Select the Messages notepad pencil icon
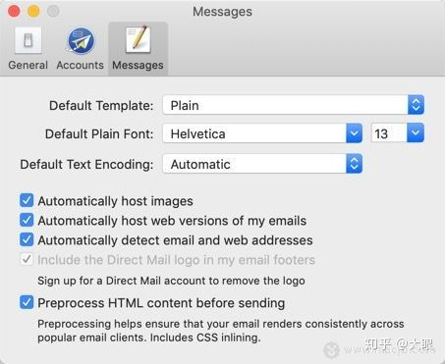The height and width of the screenshot is (364, 445). [x=139, y=40]
